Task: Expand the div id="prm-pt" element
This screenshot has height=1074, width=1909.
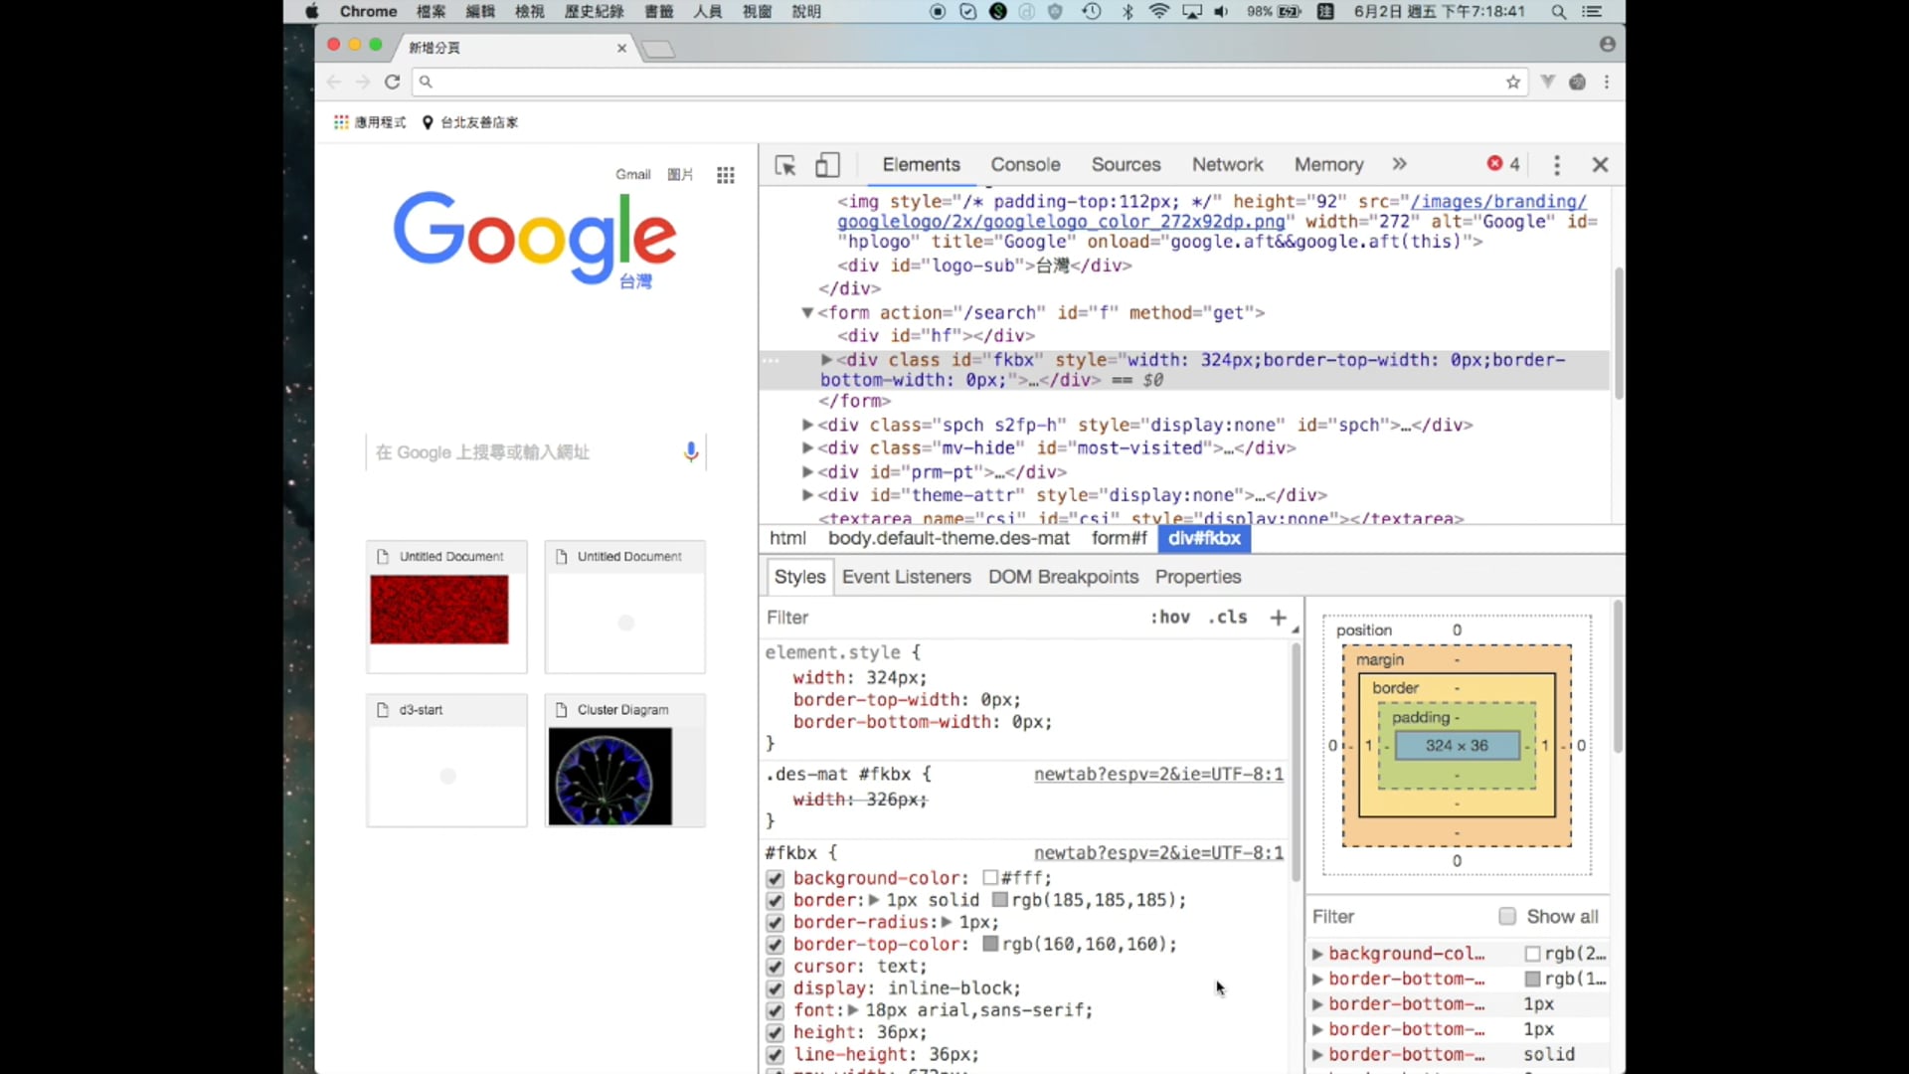Action: 807,471
